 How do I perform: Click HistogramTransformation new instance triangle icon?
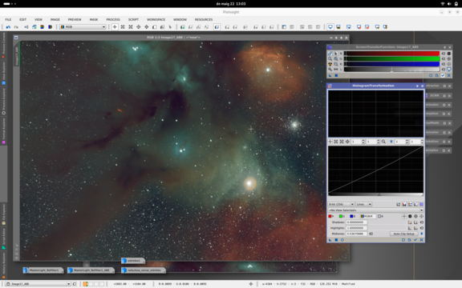point(330,240)
